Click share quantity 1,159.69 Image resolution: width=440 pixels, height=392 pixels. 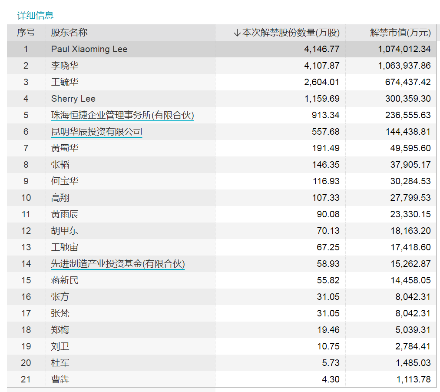click(322, 99)
